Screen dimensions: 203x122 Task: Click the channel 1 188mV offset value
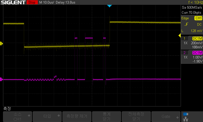point(197,47)
